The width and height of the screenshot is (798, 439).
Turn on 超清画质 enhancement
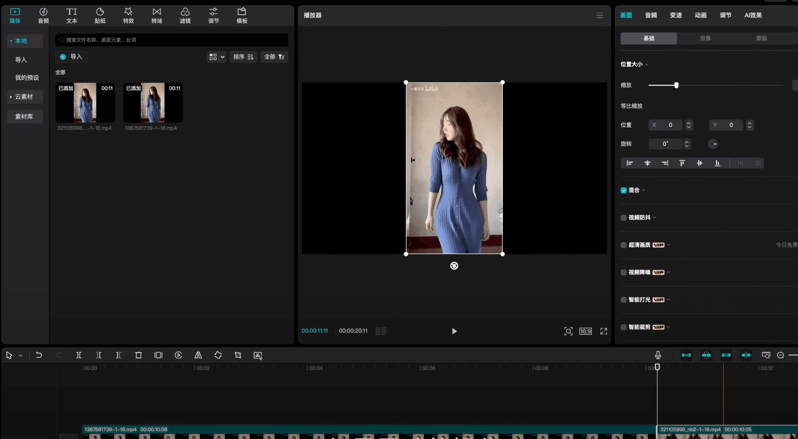pyautogui.click(x=624, y=245)
